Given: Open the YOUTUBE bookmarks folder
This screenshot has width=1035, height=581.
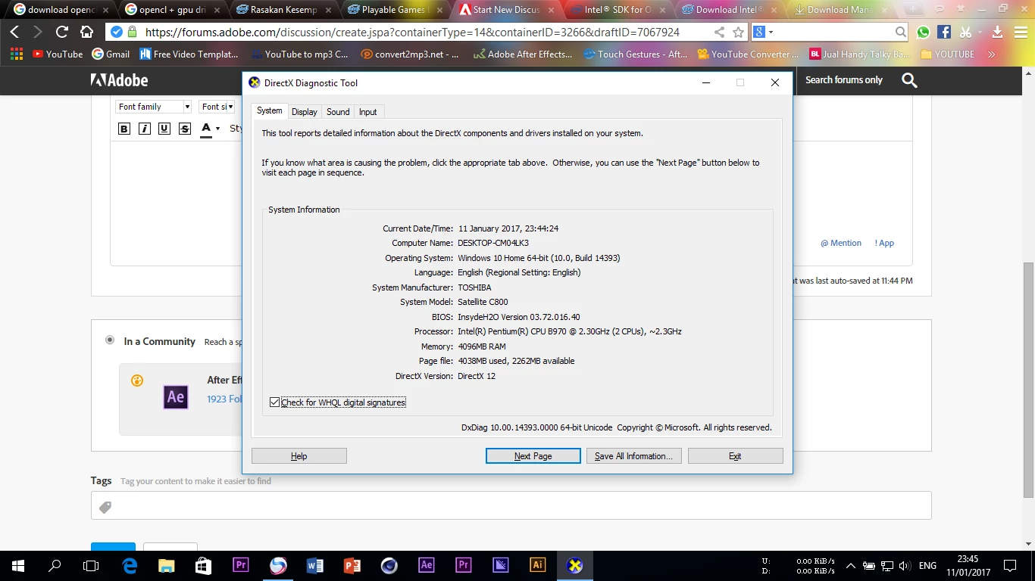Looking at the screenshot, I should pyautogui.click(x=947, y=54).
